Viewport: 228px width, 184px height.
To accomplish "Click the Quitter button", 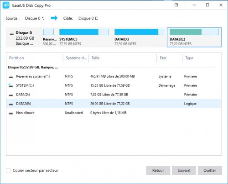I will pos(210,170).
